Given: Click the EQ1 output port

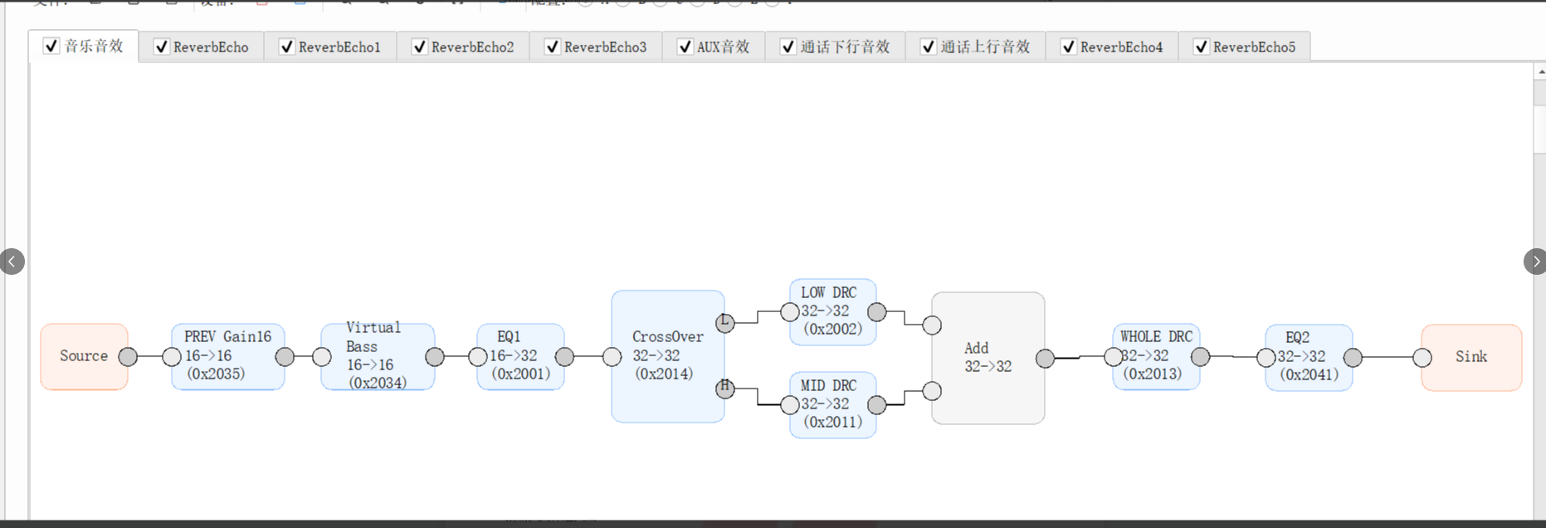Looking at the screenshot, I should (x=564, y=357).
